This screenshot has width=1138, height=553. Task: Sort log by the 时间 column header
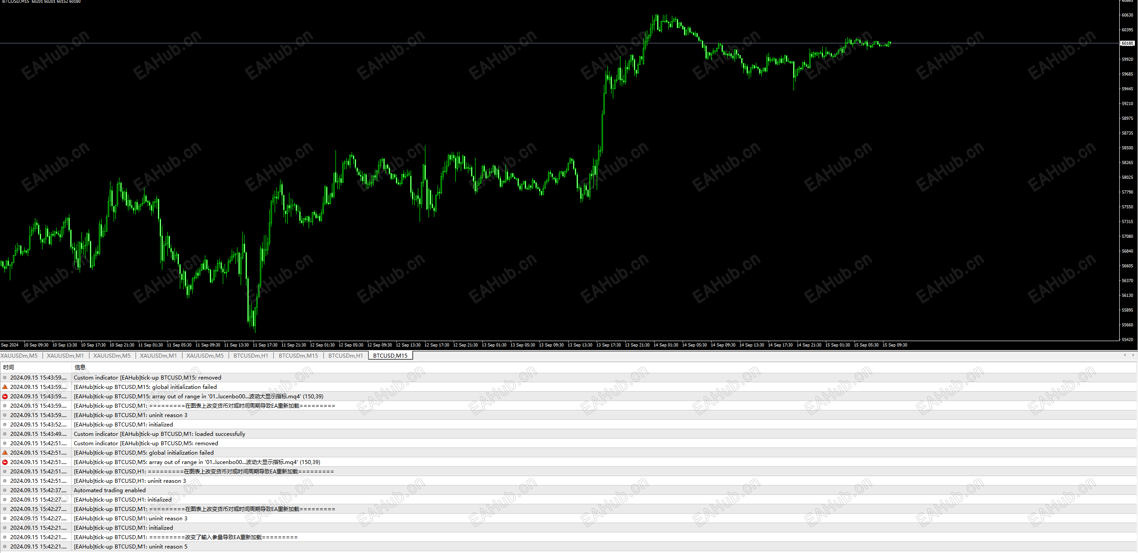coord(8,367)
